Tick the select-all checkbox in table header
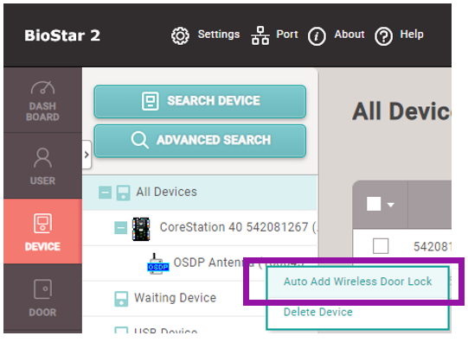Screen dimensions: 468x342 (374, 204)
